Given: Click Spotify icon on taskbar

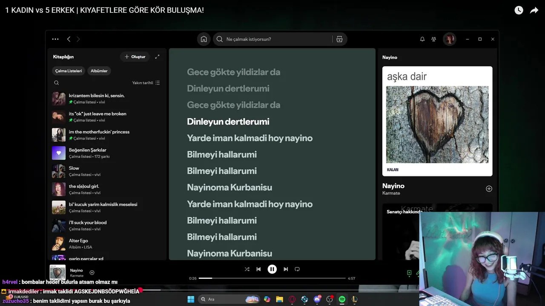Looking at the screenshot, I should pos(342,299).
